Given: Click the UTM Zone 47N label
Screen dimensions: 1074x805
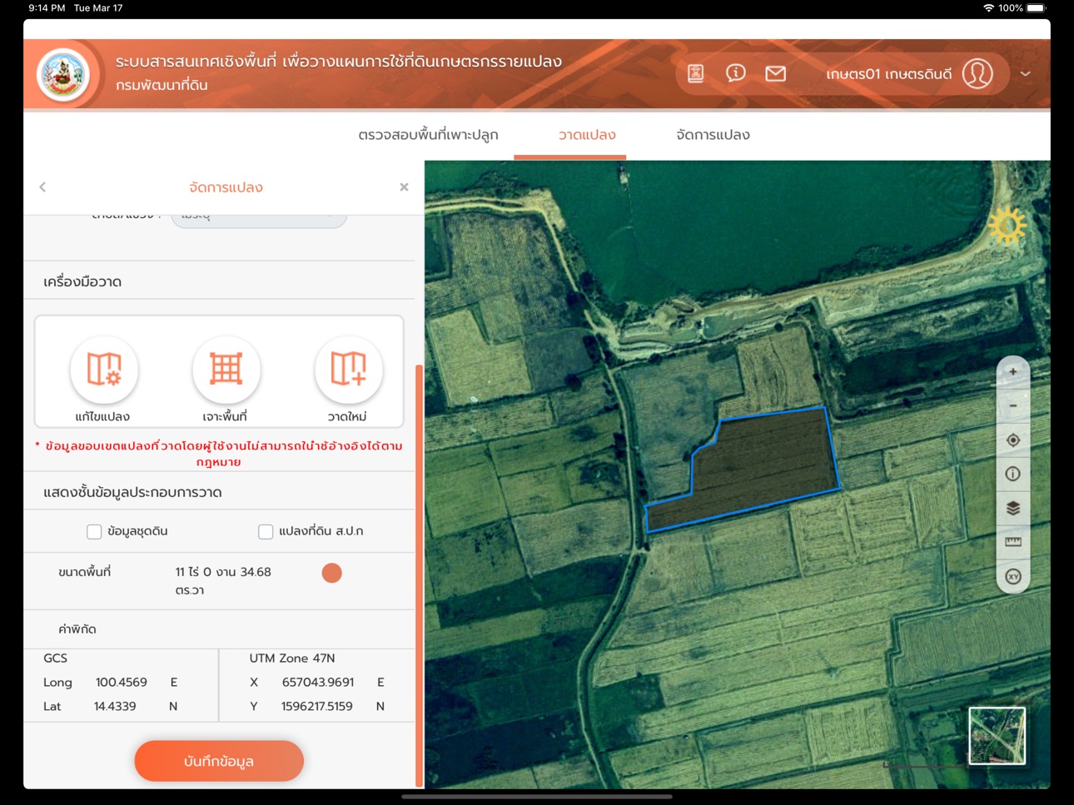Looking at the screenshot, I should (x=292, y=658).
